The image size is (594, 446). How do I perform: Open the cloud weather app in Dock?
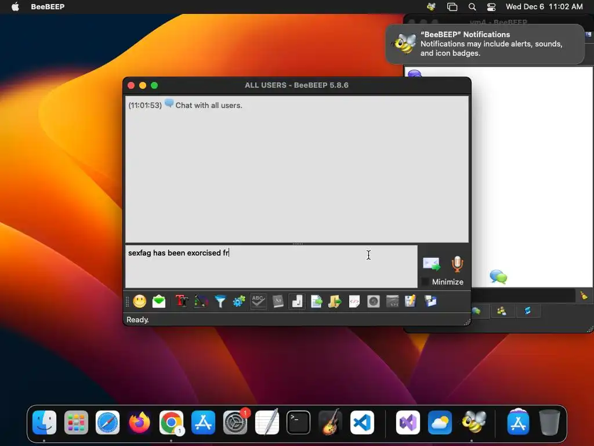point(440,423)
